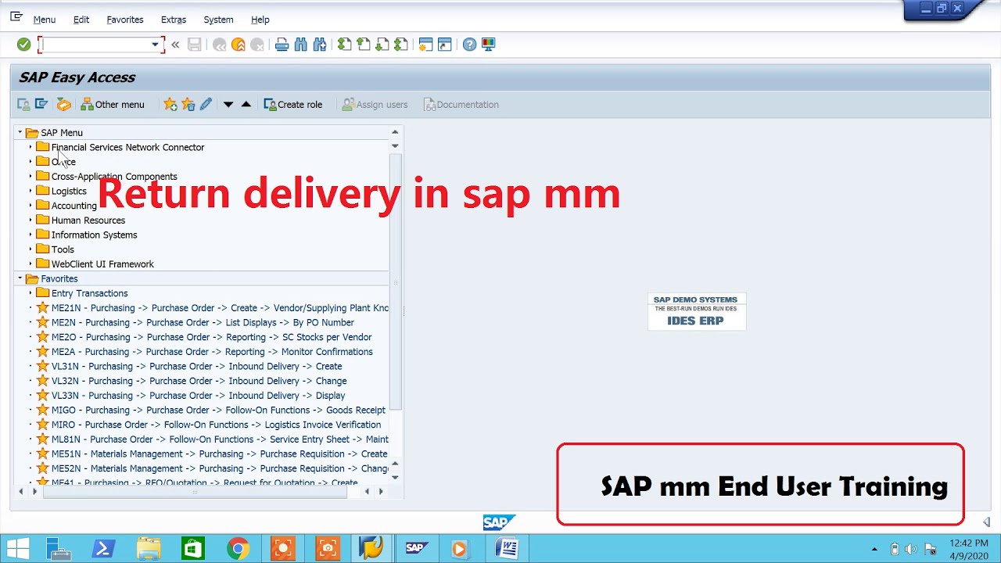Click the green Enter checkmark icon

tap(23, 45)
